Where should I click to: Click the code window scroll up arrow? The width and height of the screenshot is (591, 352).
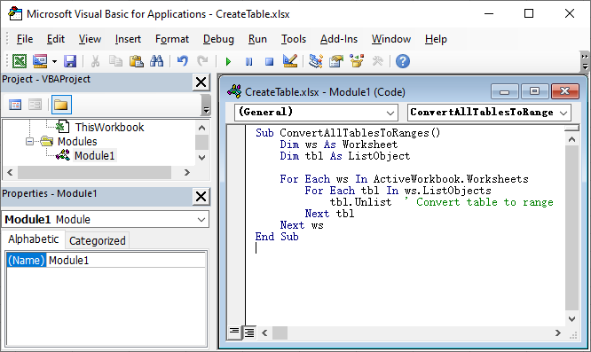[571, 140]
